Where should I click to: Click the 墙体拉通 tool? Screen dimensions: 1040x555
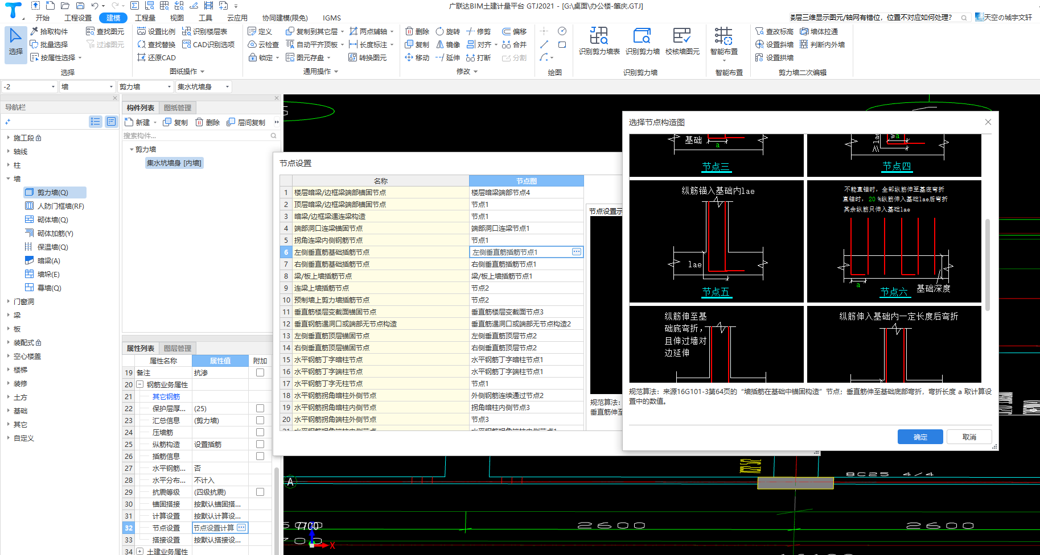coord(819,31)
